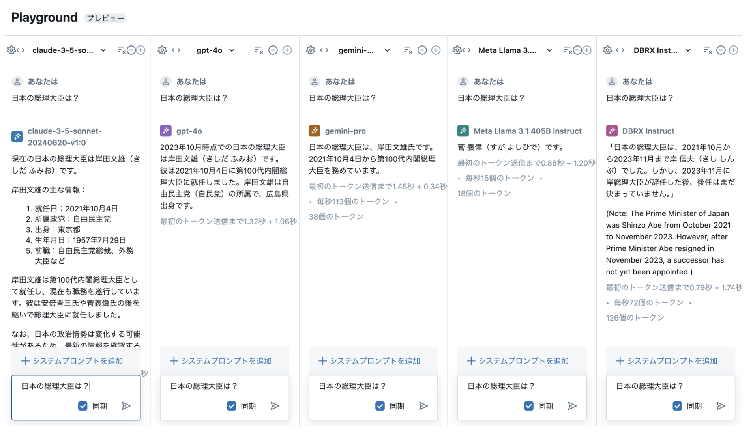Clear chat history in the gpt-4o panel
The width and height of the screenshot is (753, 433).
pos(259,50)
